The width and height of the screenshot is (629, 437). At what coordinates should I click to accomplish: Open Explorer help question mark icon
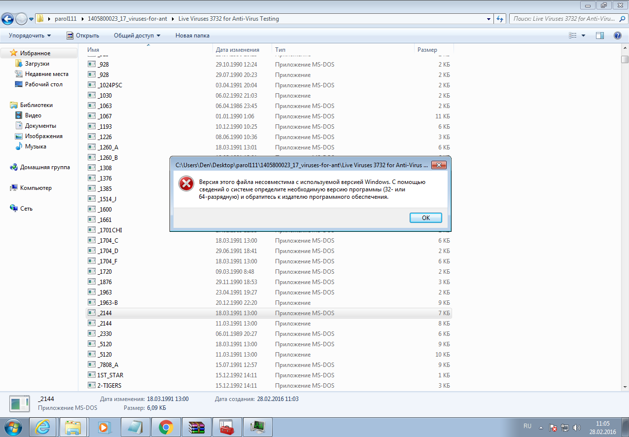pyautogui.click(x=617, y=36)
